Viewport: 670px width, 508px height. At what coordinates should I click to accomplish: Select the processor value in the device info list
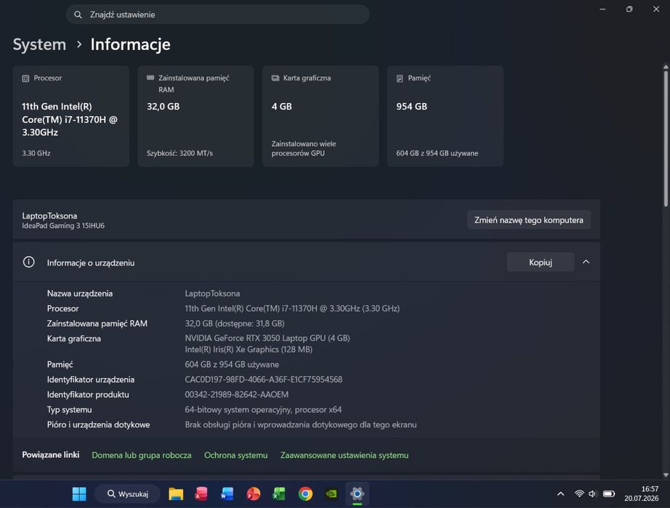[x=292, y=308]
